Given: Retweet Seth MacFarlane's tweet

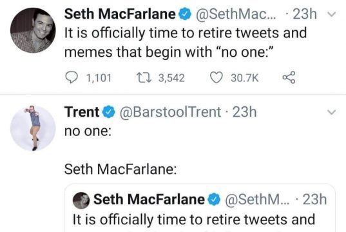Looking at the screenshot, I should click(144, 78).
